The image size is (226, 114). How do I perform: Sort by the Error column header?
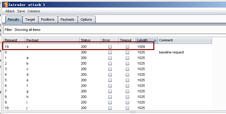pos(110,40)
